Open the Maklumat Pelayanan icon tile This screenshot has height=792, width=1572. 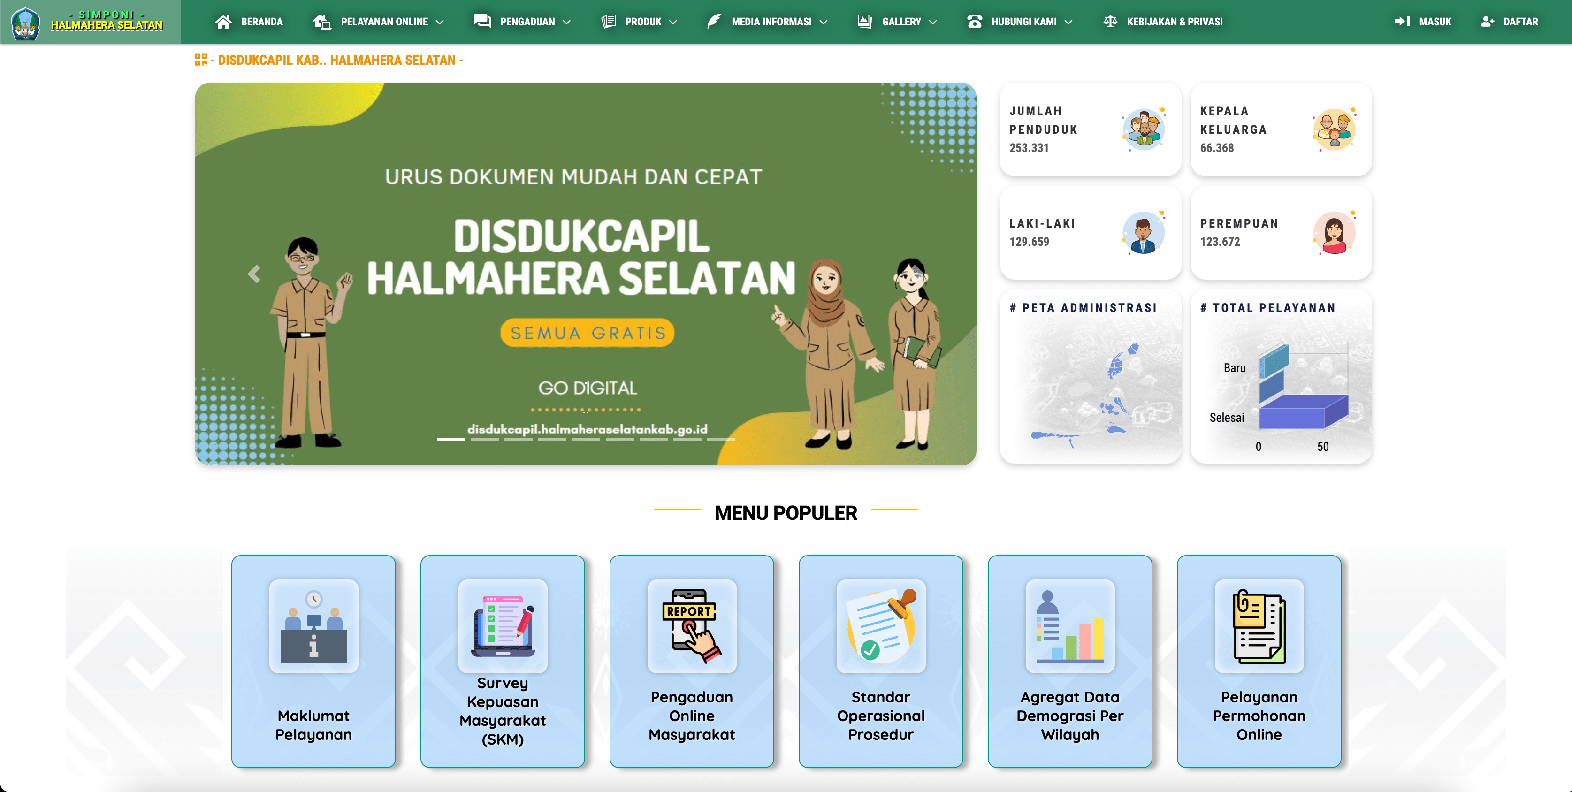click(x=313, y=626)
